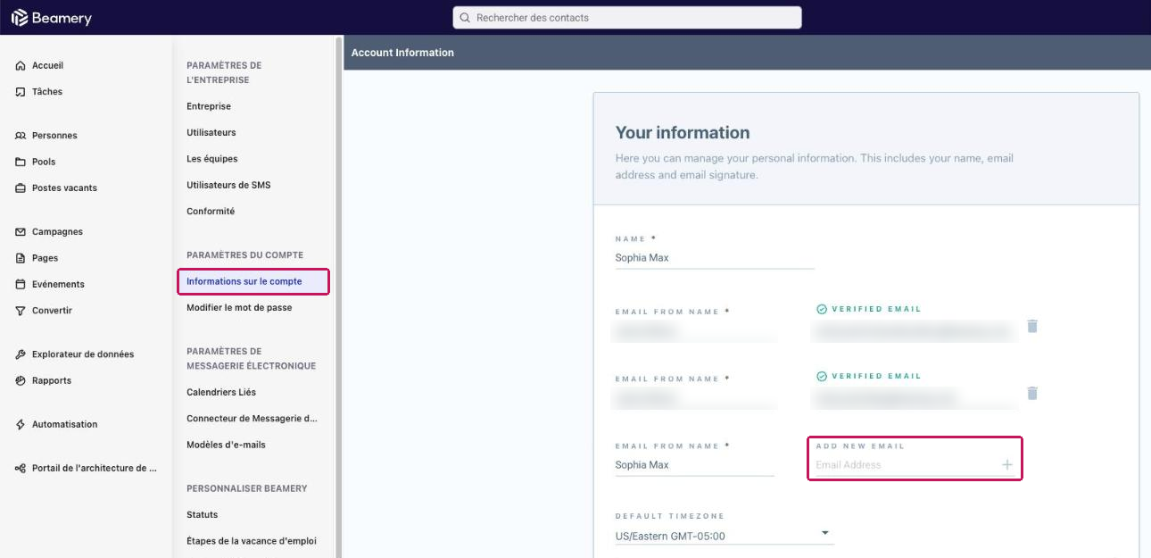
Task: Open Connecteur de Messagerie settings
Action: click(253, 419)
